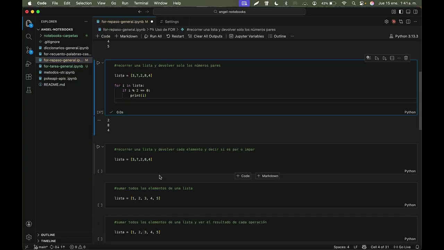Viewport: 444px width, 250px height.
Task: Click the Run All button
Action: (x=153, y=36)
